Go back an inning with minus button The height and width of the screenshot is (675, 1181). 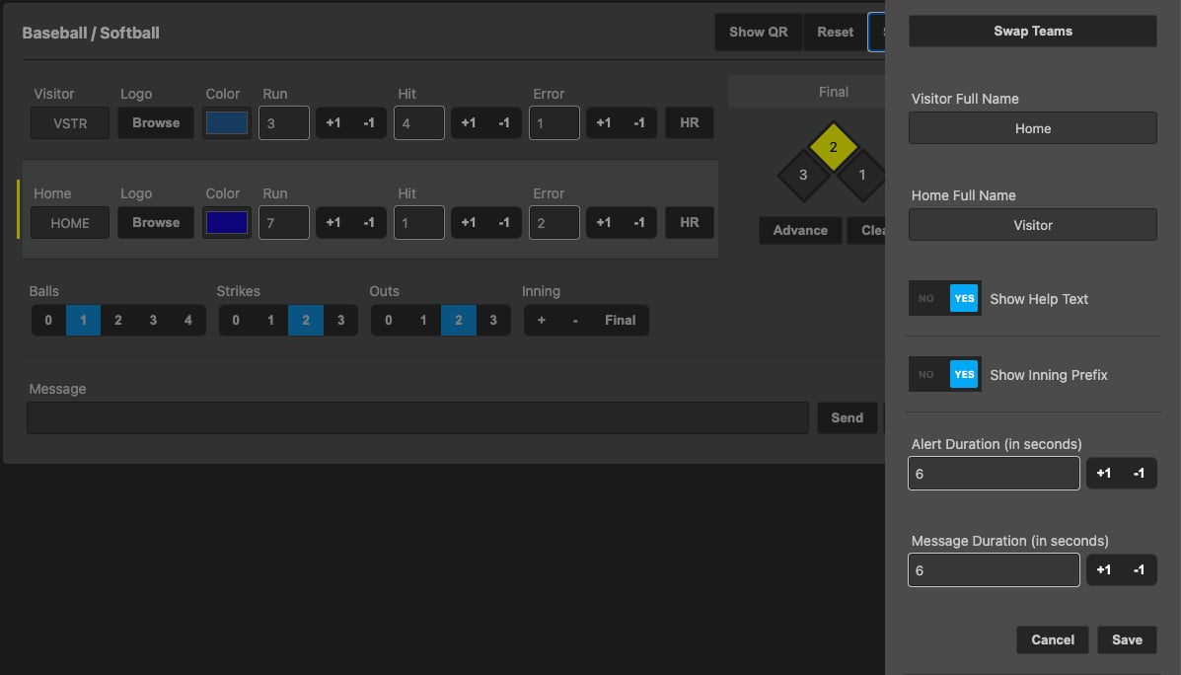(575, 320)
